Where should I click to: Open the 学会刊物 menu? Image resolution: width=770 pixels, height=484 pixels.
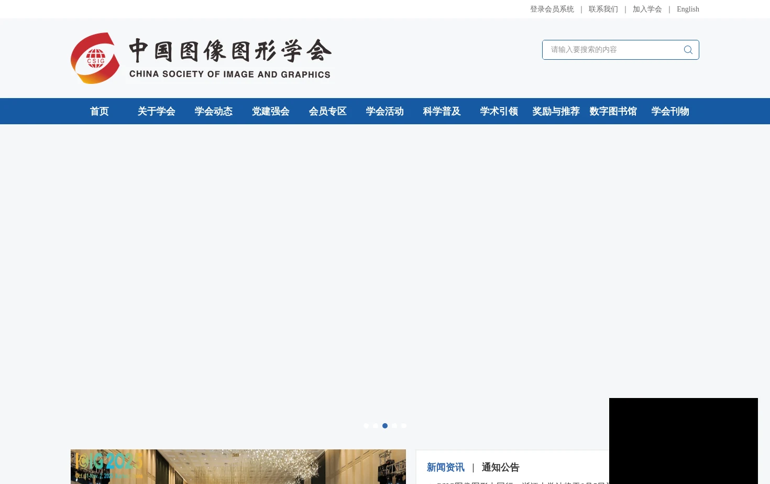(670, 111)
